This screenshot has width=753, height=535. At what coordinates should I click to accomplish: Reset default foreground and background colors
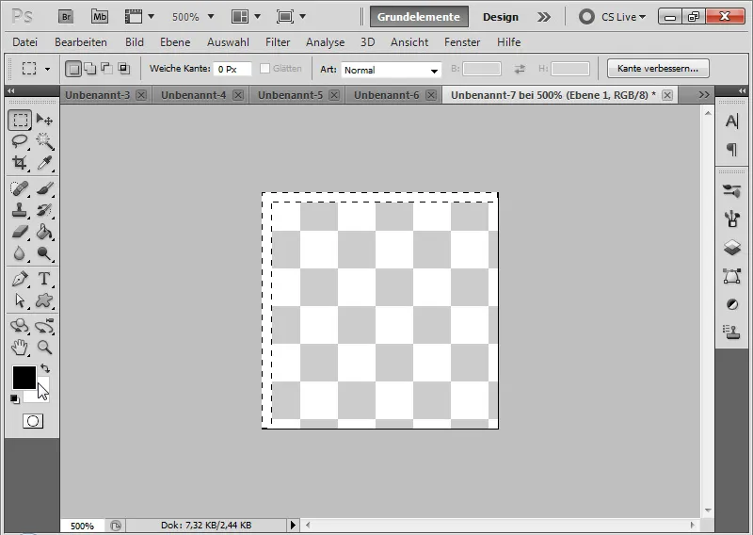tap(15, 399)
